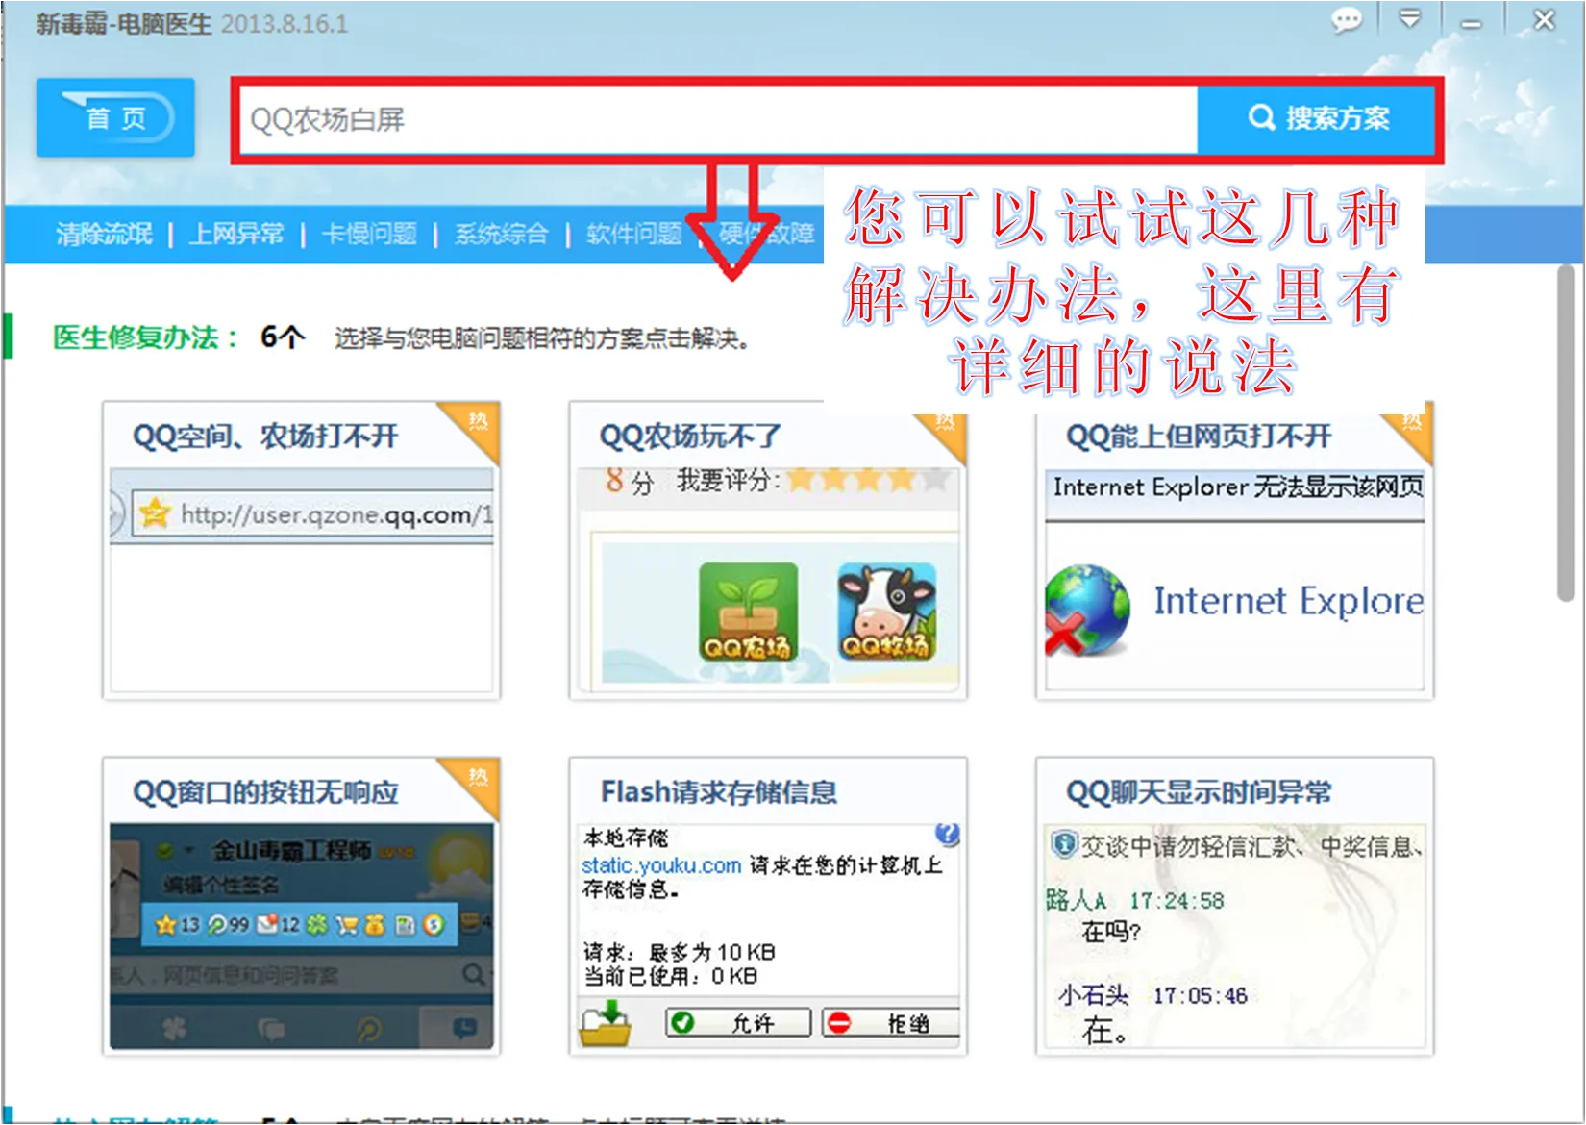Click the 首页 home button

pos(115,117)
